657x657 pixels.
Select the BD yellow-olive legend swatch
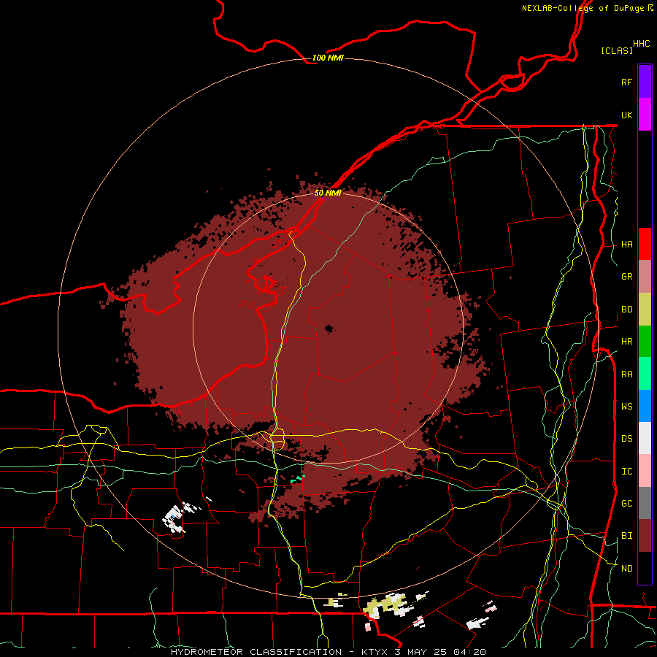645,310
